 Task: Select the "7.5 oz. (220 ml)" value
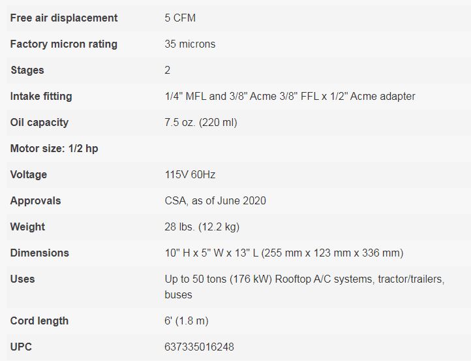click(201, 122)
